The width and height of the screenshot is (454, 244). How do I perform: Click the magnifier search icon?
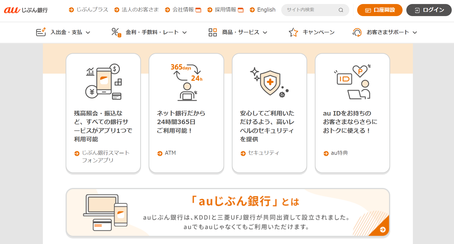click(x=341, y=10)
